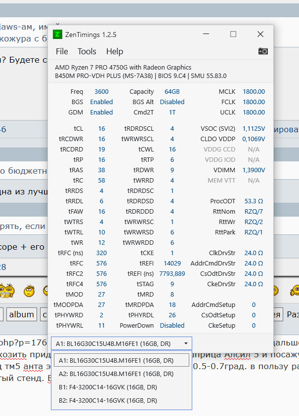
Task: Select the A1: BL16G30C15U4B.M16FE1 list option
Action: tap(122, 361)
